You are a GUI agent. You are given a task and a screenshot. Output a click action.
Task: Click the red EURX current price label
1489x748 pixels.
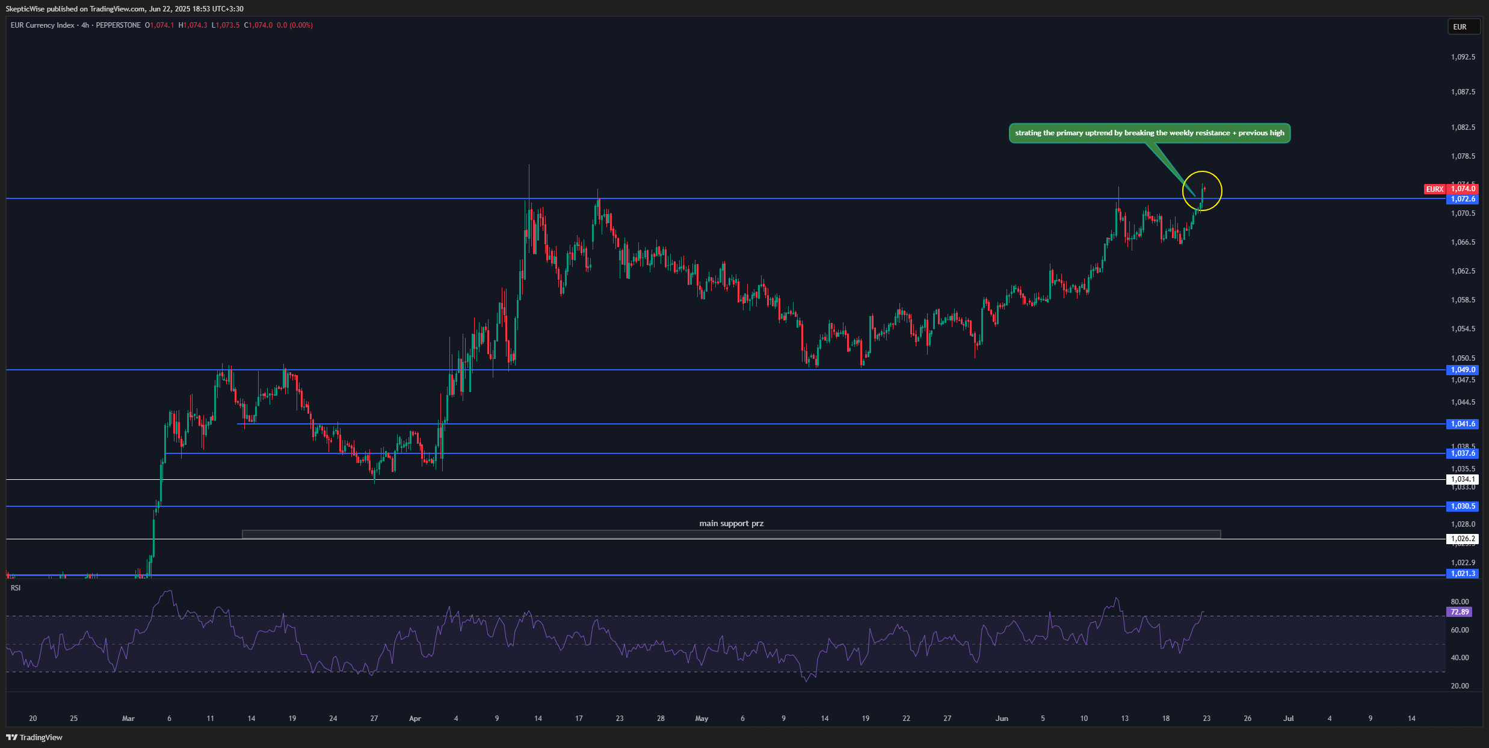1451,189
